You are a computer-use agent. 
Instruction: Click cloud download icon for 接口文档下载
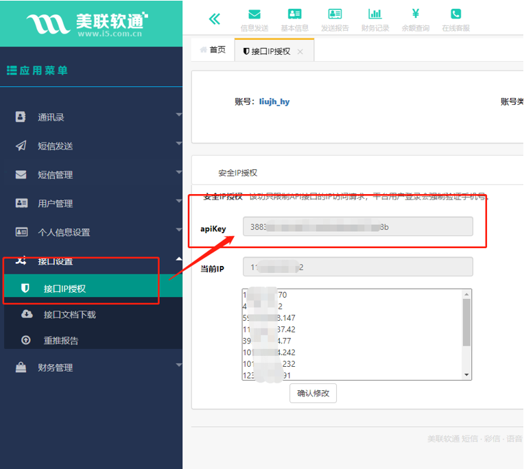[27, 314]
